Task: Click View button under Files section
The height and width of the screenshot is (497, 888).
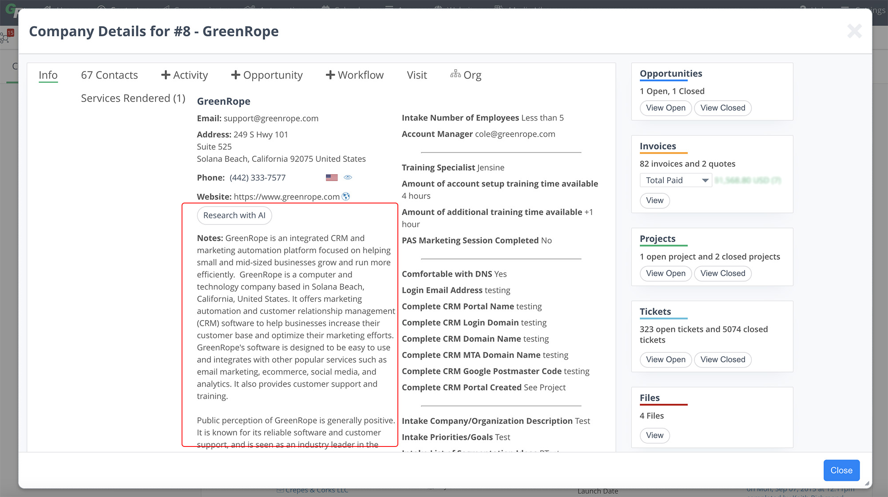Action: (654, 435)
